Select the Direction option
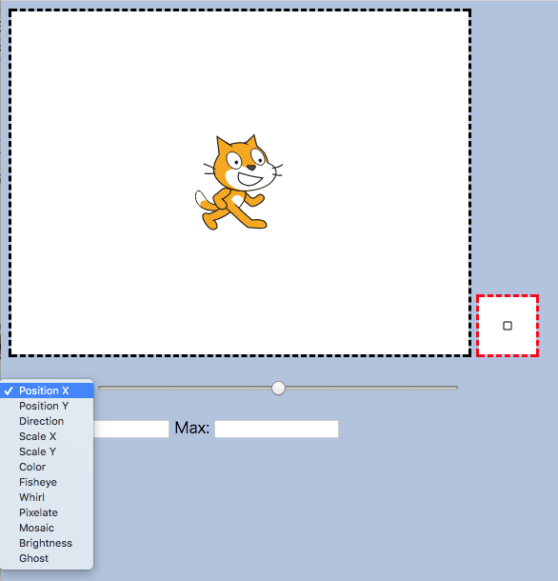 (x=47, y=421)
